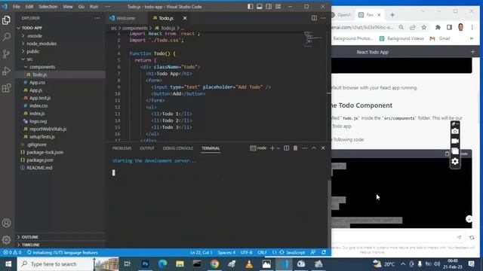The image size is (483, 271).
Task: Switch to the OUTPUT panel tab
Action: click(x=147, y=148)
